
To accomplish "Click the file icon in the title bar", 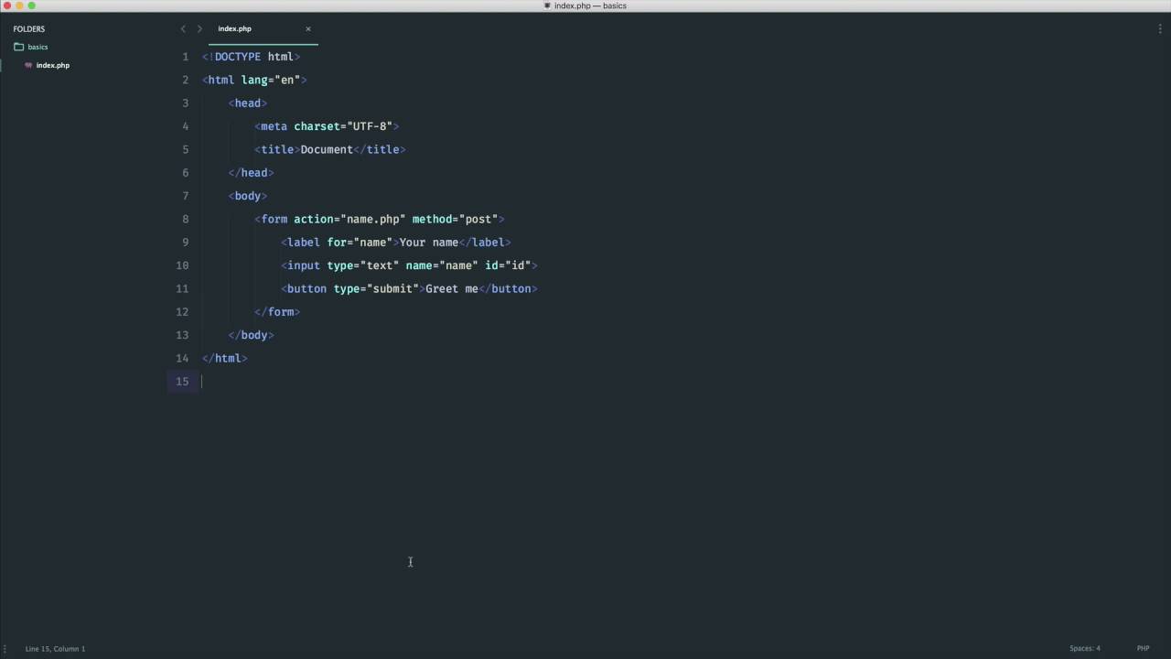I will tap(547, 5).
